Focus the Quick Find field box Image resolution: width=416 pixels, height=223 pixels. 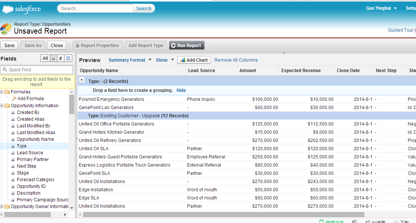(x=37, y=69)
